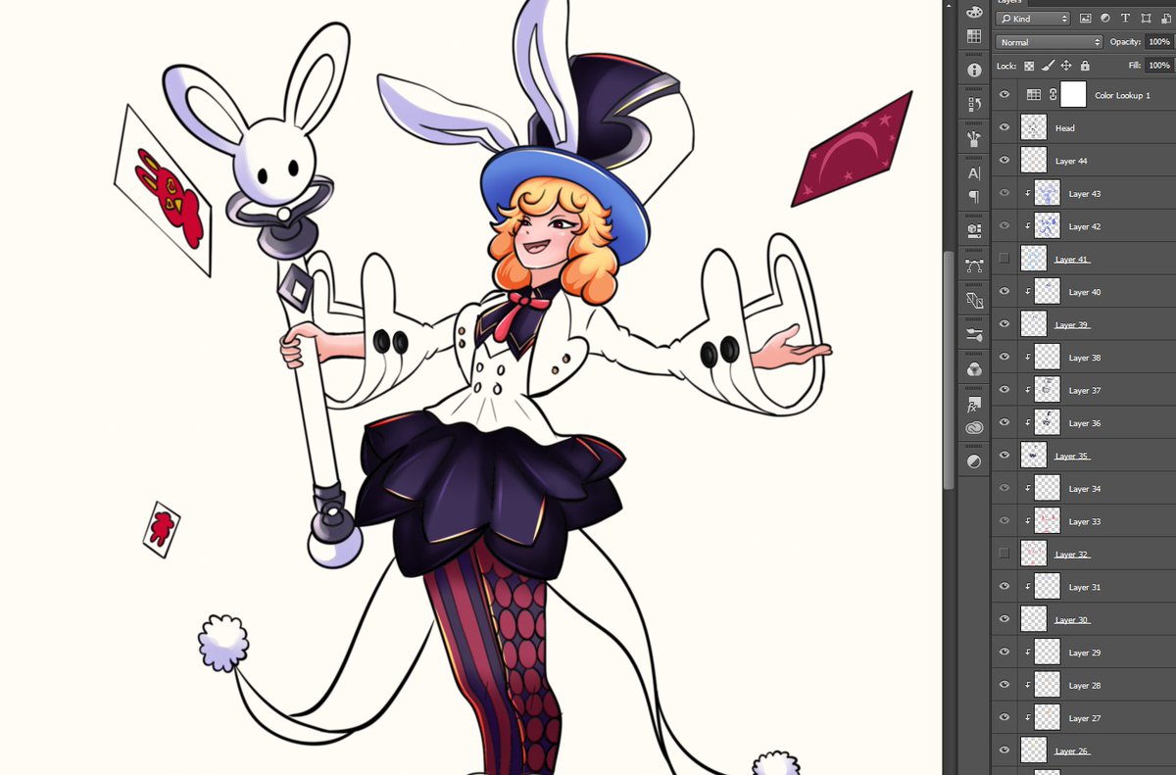Select the Layer 33 name
1176x775 pixels.
1085,521
